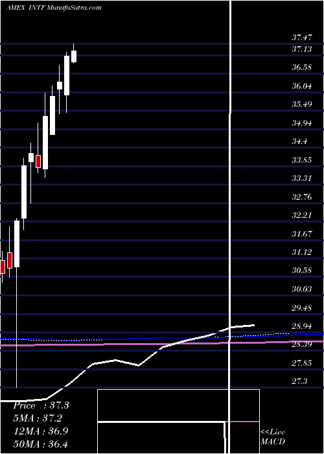This screenshot has width=324, height=454.
Task: Select the 32.76 price axis label
Action: point(302,197)
